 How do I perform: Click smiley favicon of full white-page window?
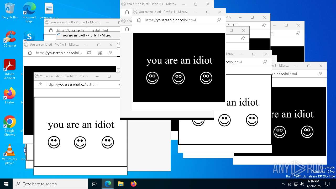click(x=37, y=76)
